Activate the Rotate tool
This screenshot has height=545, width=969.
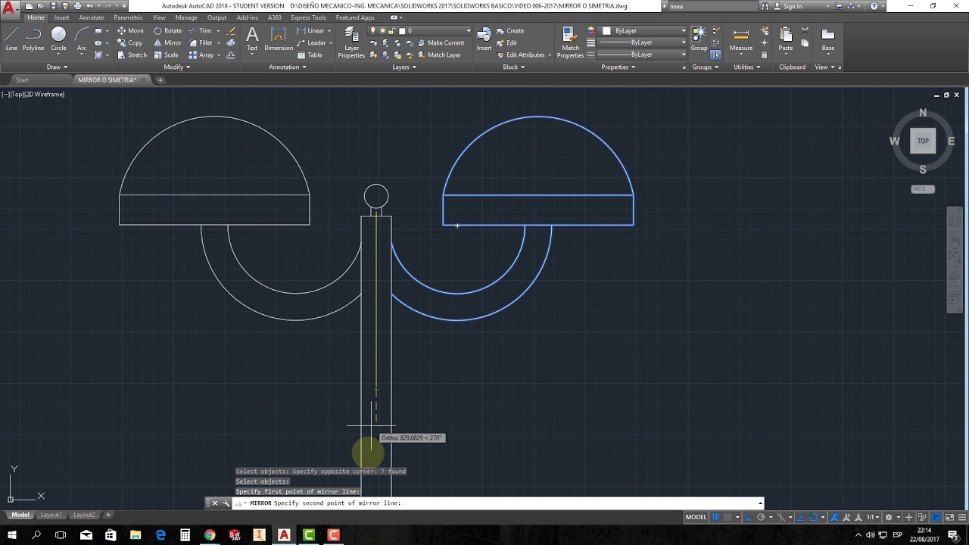[168, 31]
